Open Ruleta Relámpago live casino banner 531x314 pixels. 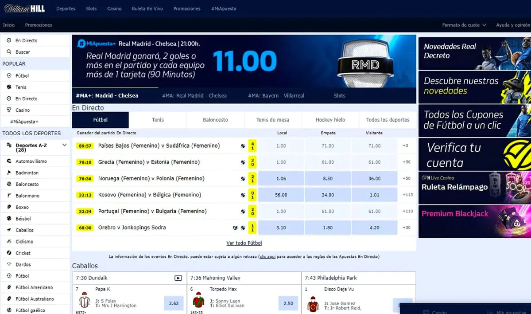coord(475,188)
